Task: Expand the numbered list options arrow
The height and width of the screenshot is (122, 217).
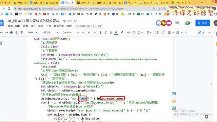Action: tap(182, 33)
